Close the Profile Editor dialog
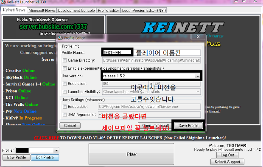This screenshot has width=263, height=167. pyautogui.click(x=198, y=37)
